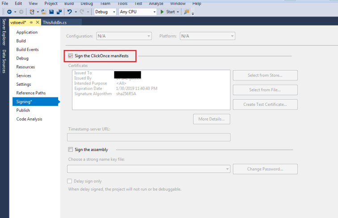Open the Analyze menu

point(156,4)
